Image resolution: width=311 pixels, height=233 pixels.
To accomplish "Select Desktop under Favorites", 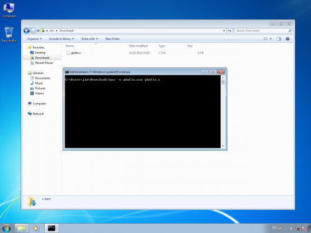I will click(38, 53).
